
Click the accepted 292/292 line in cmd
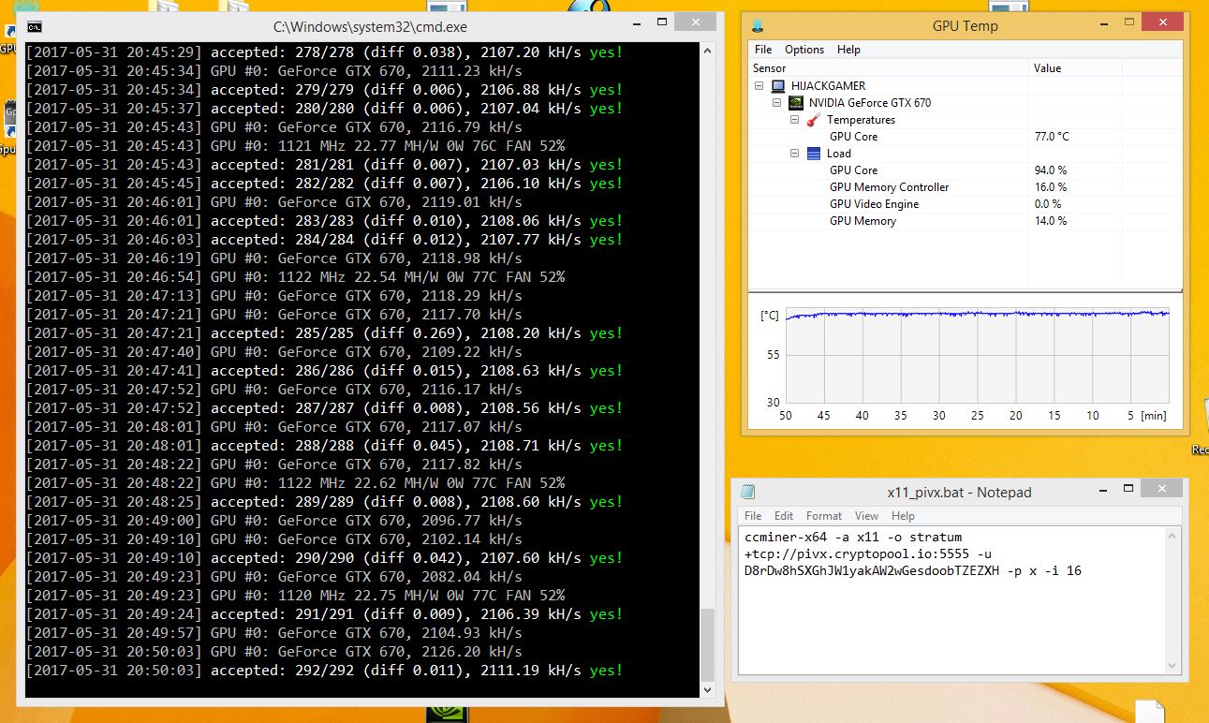(324, 671)
